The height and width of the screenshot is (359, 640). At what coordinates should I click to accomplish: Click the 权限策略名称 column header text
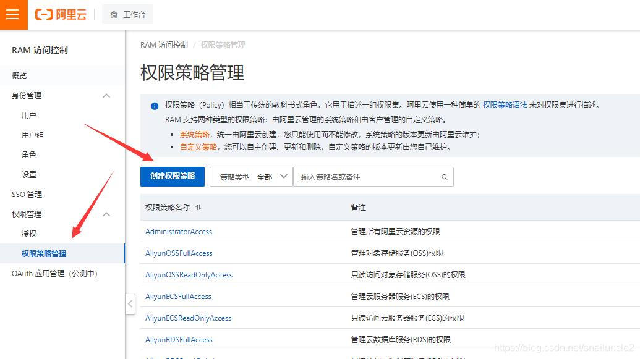[x=168, y=208]
